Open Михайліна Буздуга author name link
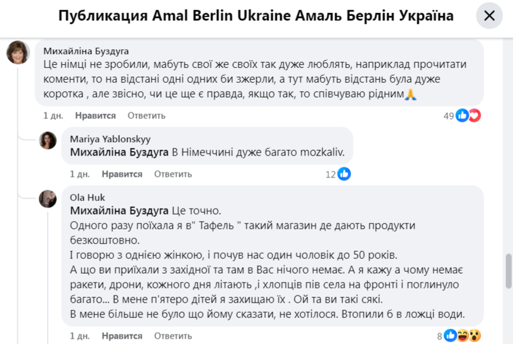Viewport: 513px width, 344px height. (x=86, y=51)
